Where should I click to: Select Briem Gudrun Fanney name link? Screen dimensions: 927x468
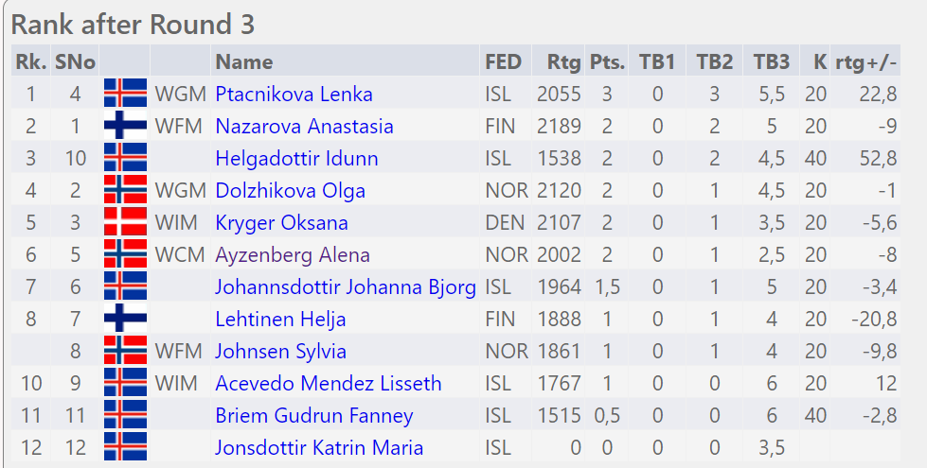313,415
